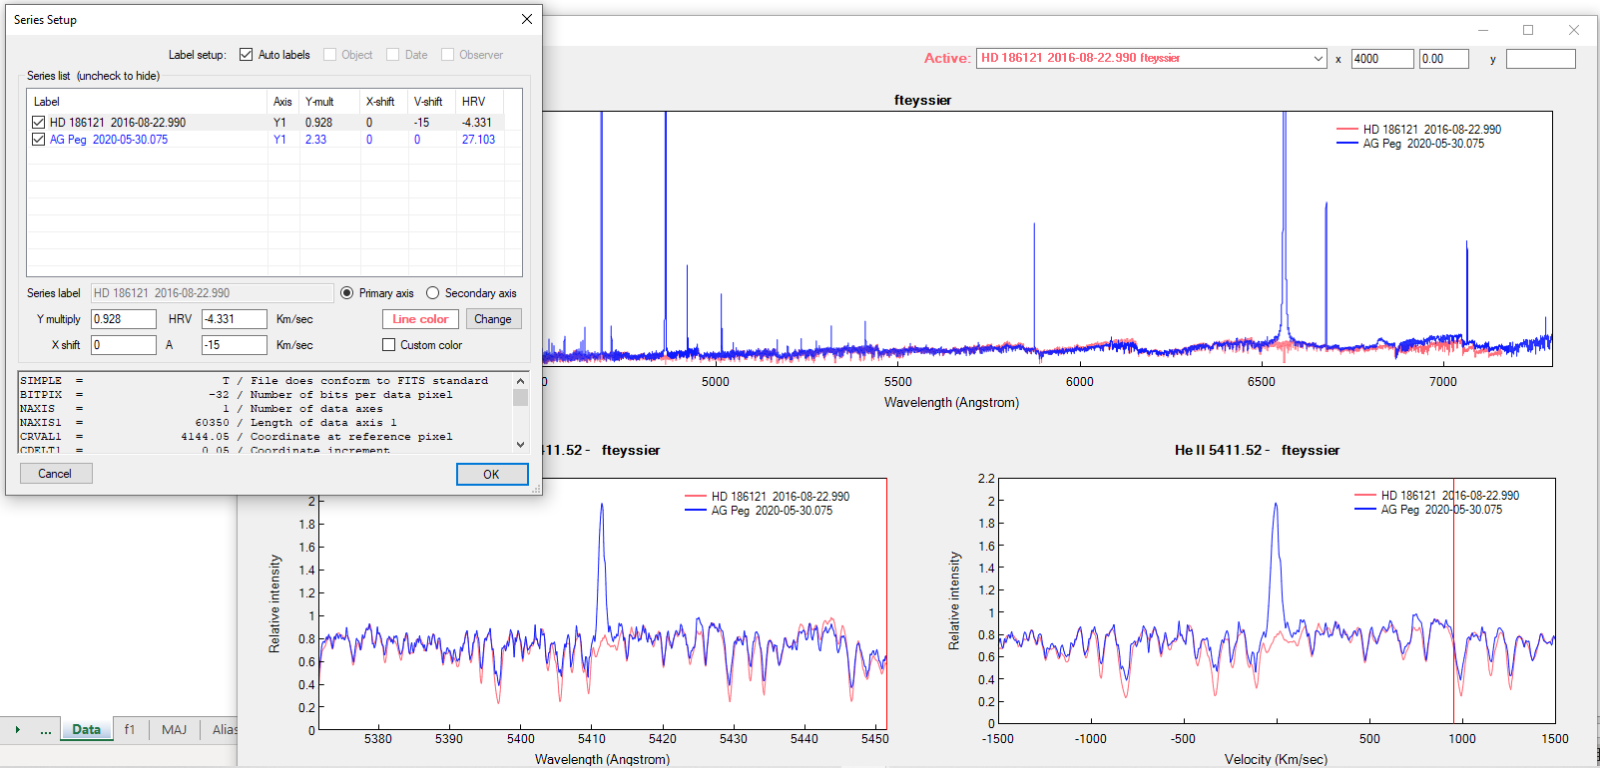
Task: Uncheck the AG Peg series checkbox
Action: 39,140
